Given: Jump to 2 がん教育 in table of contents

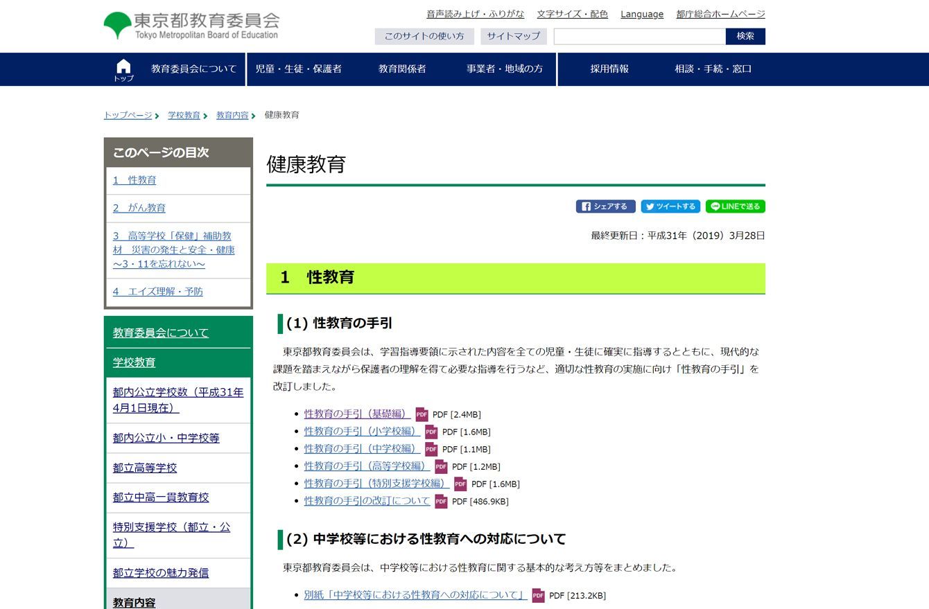Looking at the screenshot, I should [139, 208].
